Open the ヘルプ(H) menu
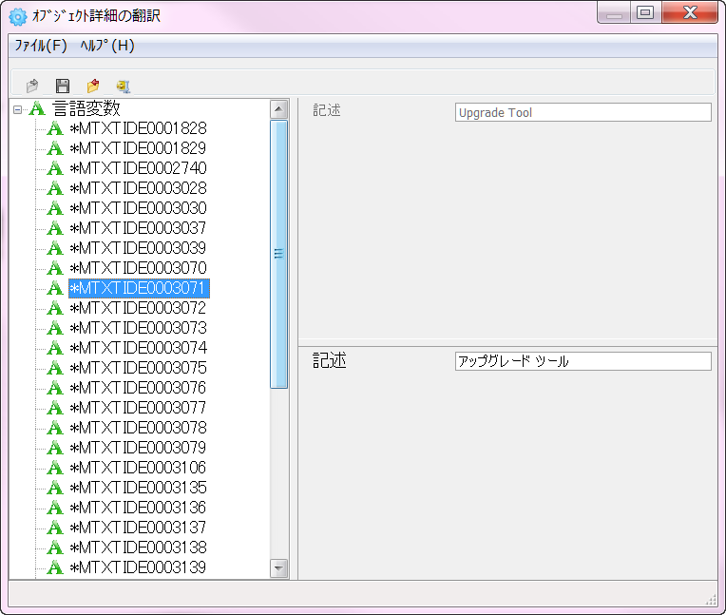The width and height of the screenshot is (726, 615). click(x=107, y=46)
